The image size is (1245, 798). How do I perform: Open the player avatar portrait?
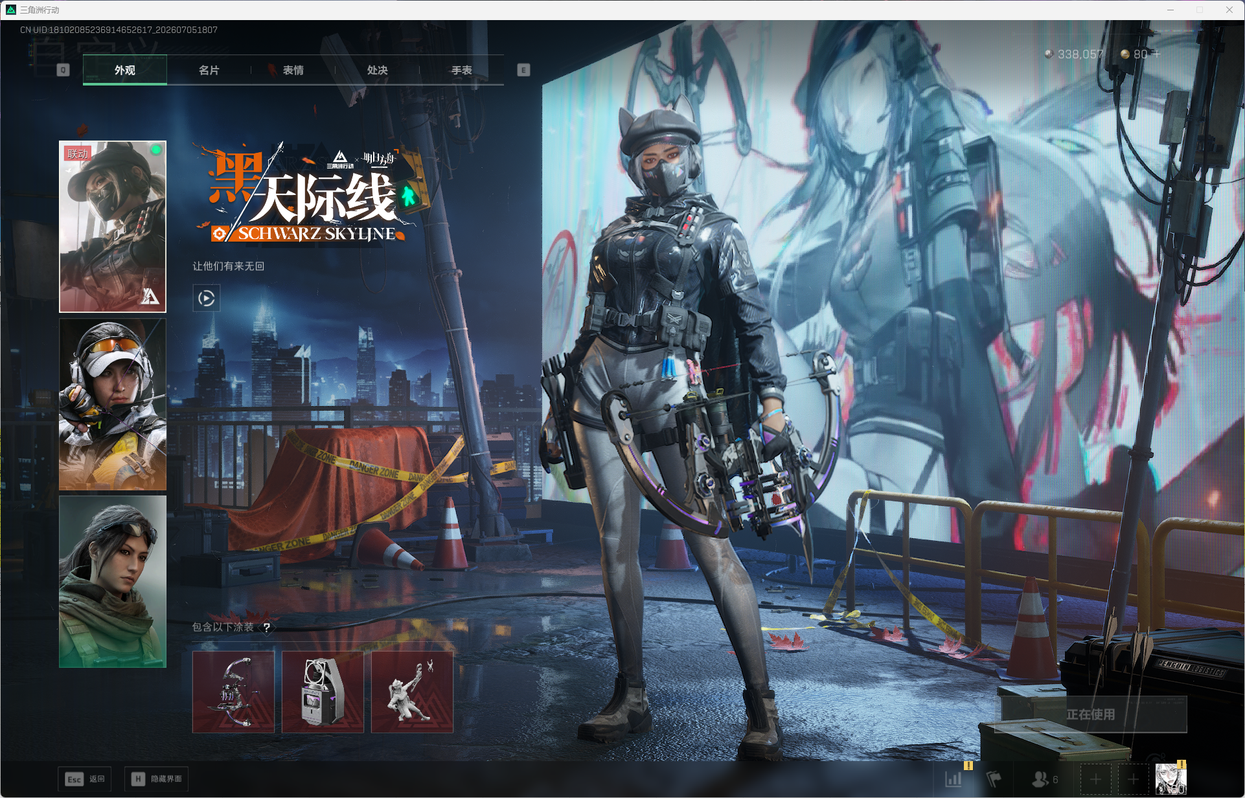pos(1171,779)
